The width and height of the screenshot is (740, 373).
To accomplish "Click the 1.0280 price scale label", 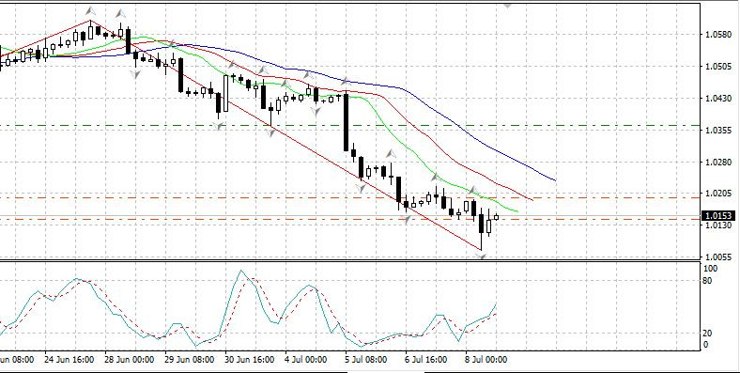I will [x=718, y=163].
